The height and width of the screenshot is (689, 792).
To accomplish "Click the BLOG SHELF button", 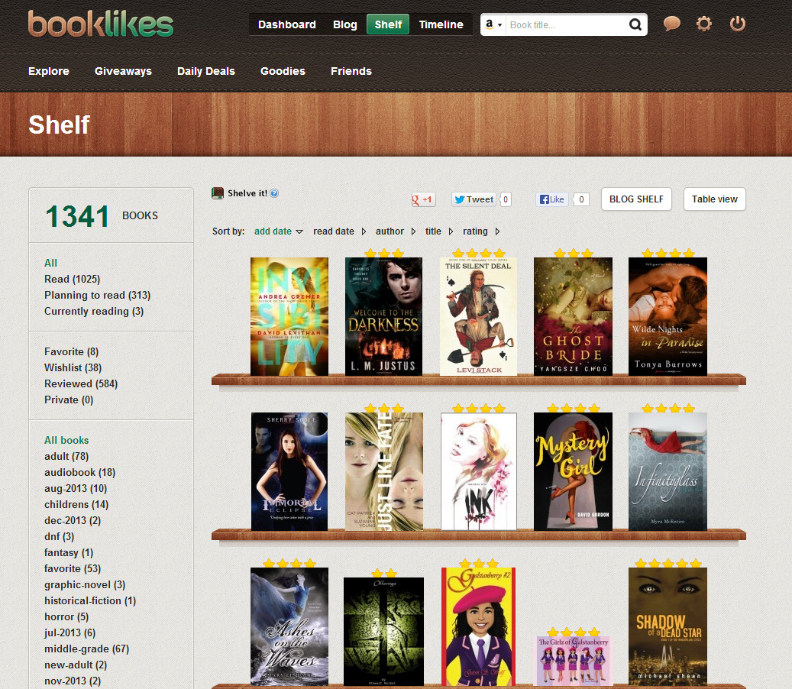I will [x=636, y=199].
